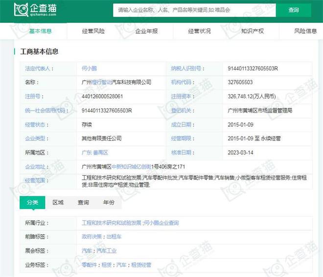Open the 企业年报 tab
The image size is (323, 277).
click(x=146, y=31)
